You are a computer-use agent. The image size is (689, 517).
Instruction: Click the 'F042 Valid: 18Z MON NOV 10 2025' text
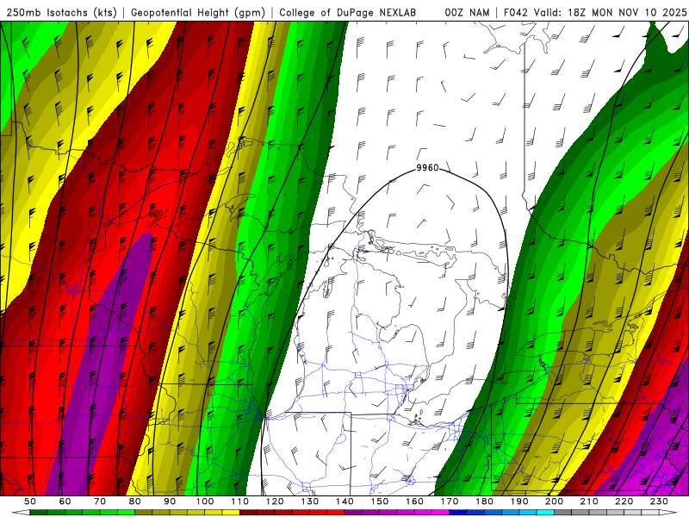[595, 13]
